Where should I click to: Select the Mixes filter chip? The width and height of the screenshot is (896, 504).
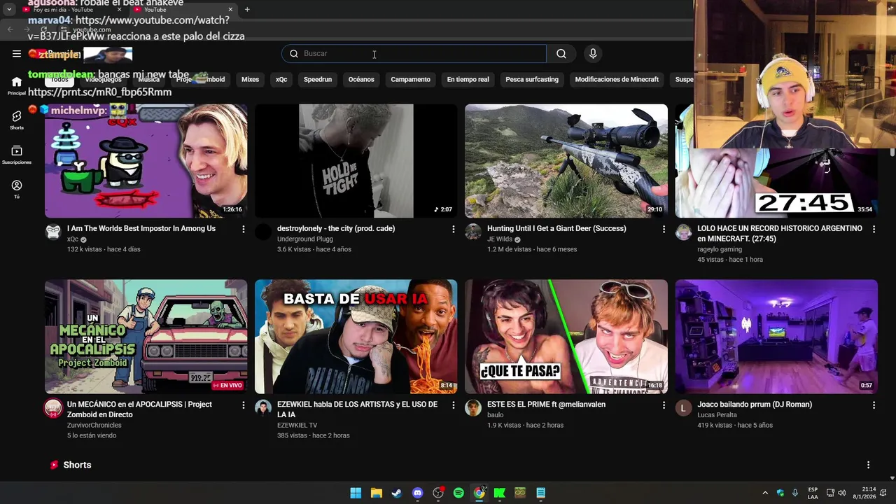click(x=250, y=80)
